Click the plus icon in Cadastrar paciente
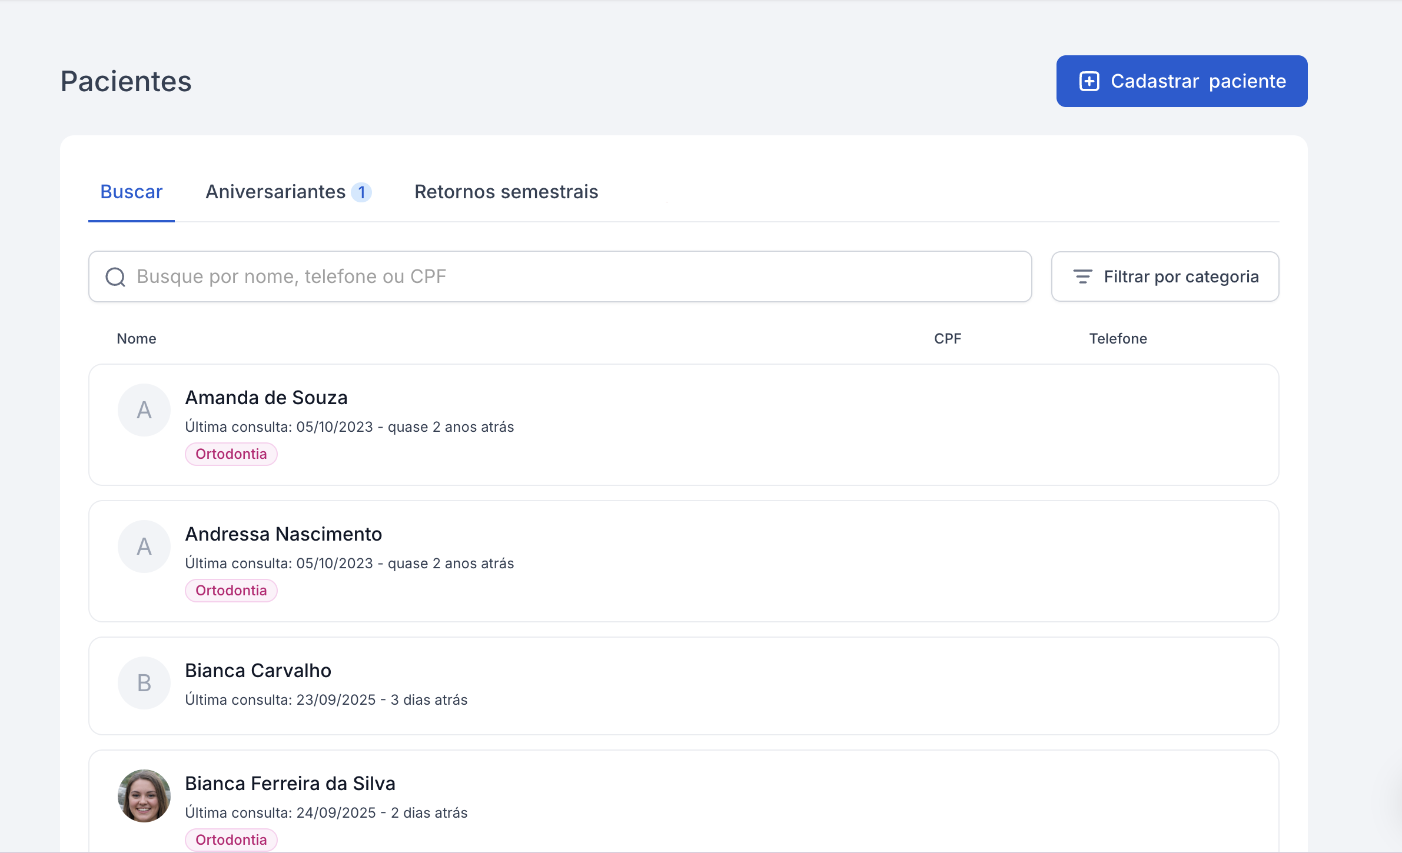 point(1089,81)
